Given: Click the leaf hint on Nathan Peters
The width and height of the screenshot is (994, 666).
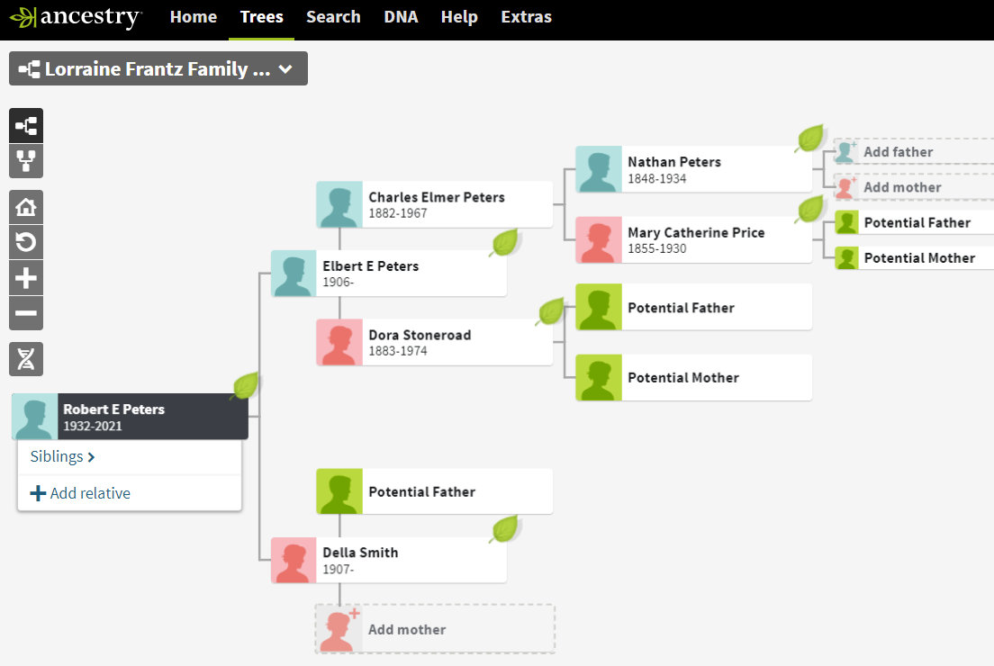Looking at the screenshot, I should click(810, 139).
